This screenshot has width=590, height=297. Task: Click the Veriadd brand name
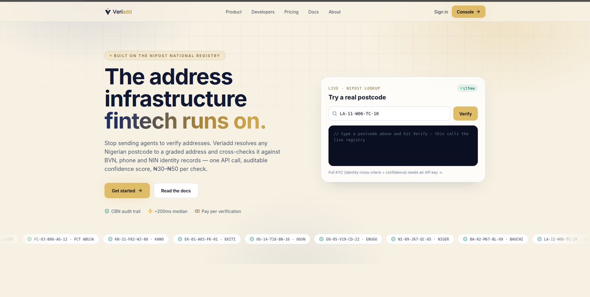pos(122,12)
